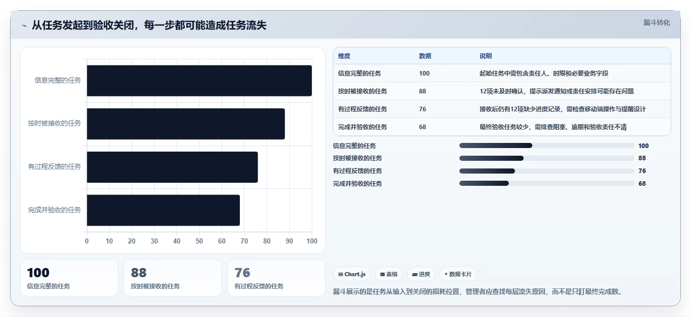The image size is (691, 317).
Task: Click the table value 100
Action: [x=424, y=74]
